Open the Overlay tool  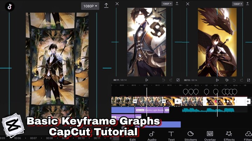pos(210,135)
